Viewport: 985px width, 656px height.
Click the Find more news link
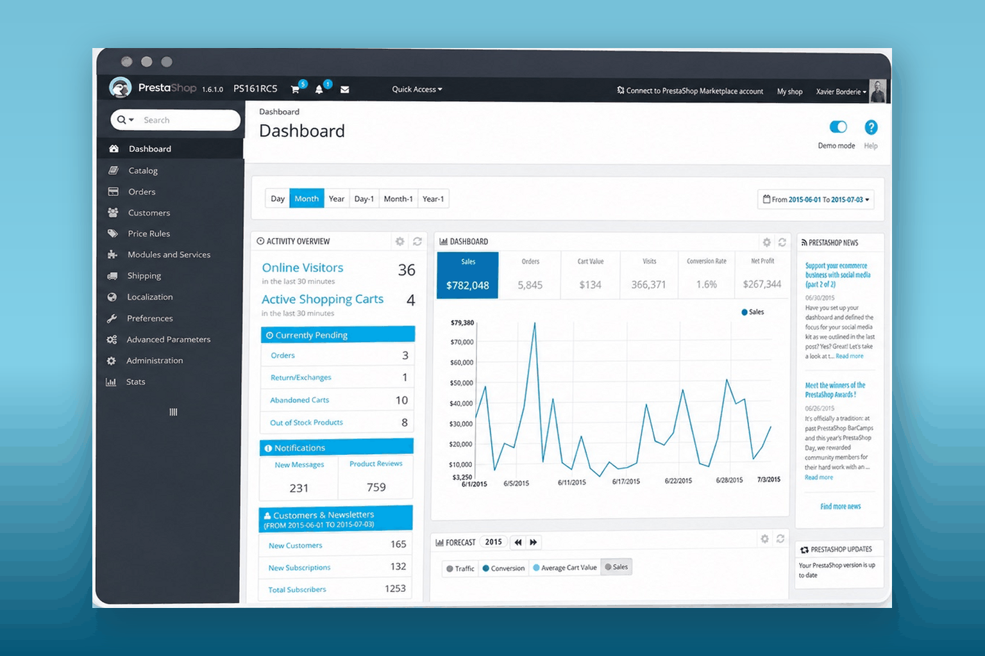point(841,506)
